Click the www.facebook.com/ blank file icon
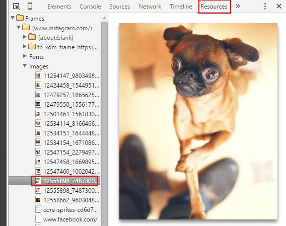Screen dimensions: 286x226 (x=38, y=219)
